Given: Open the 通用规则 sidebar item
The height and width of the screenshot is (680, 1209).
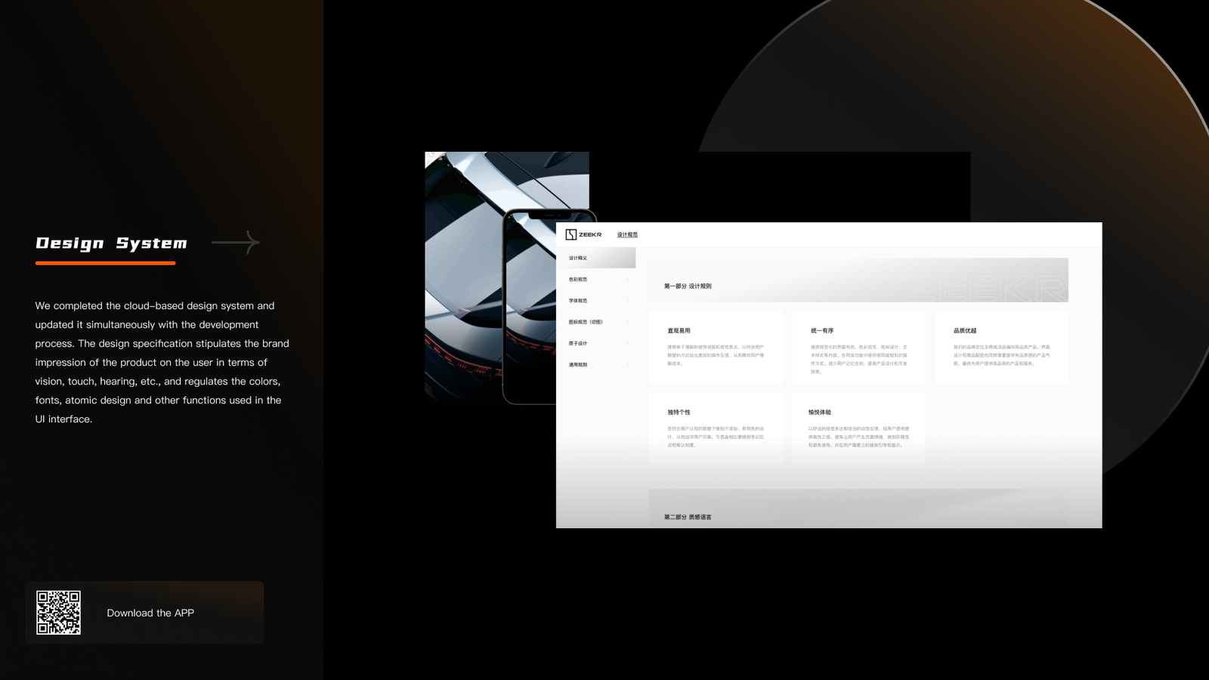Looking at the screenshot, I should coord(579,365).
